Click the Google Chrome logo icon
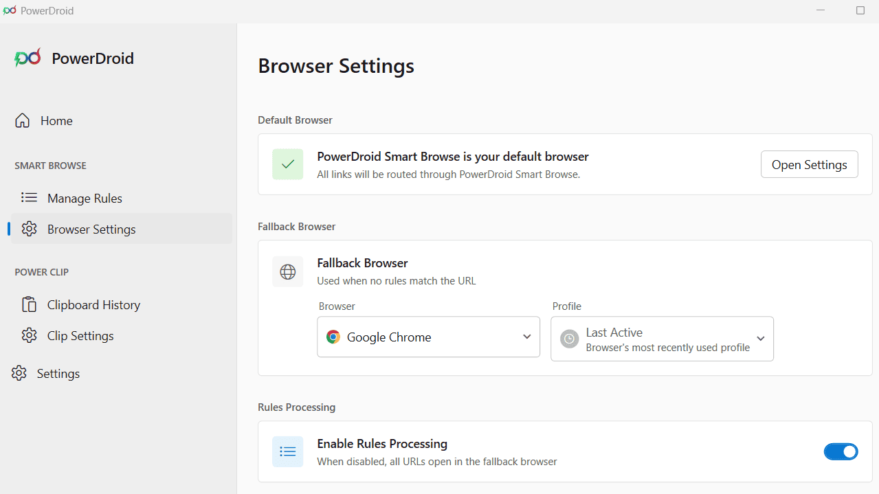The width and height of the screenshot is (879, 494). [x=333, y=337]
